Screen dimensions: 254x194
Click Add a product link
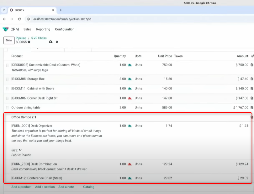[x=21, y=187]
